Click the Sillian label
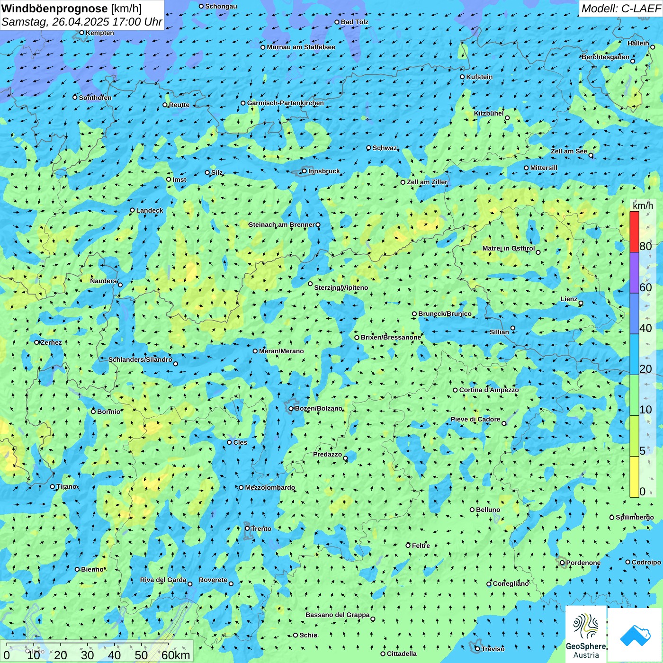This screenshot has width=663, height=663. pos(499,332)
